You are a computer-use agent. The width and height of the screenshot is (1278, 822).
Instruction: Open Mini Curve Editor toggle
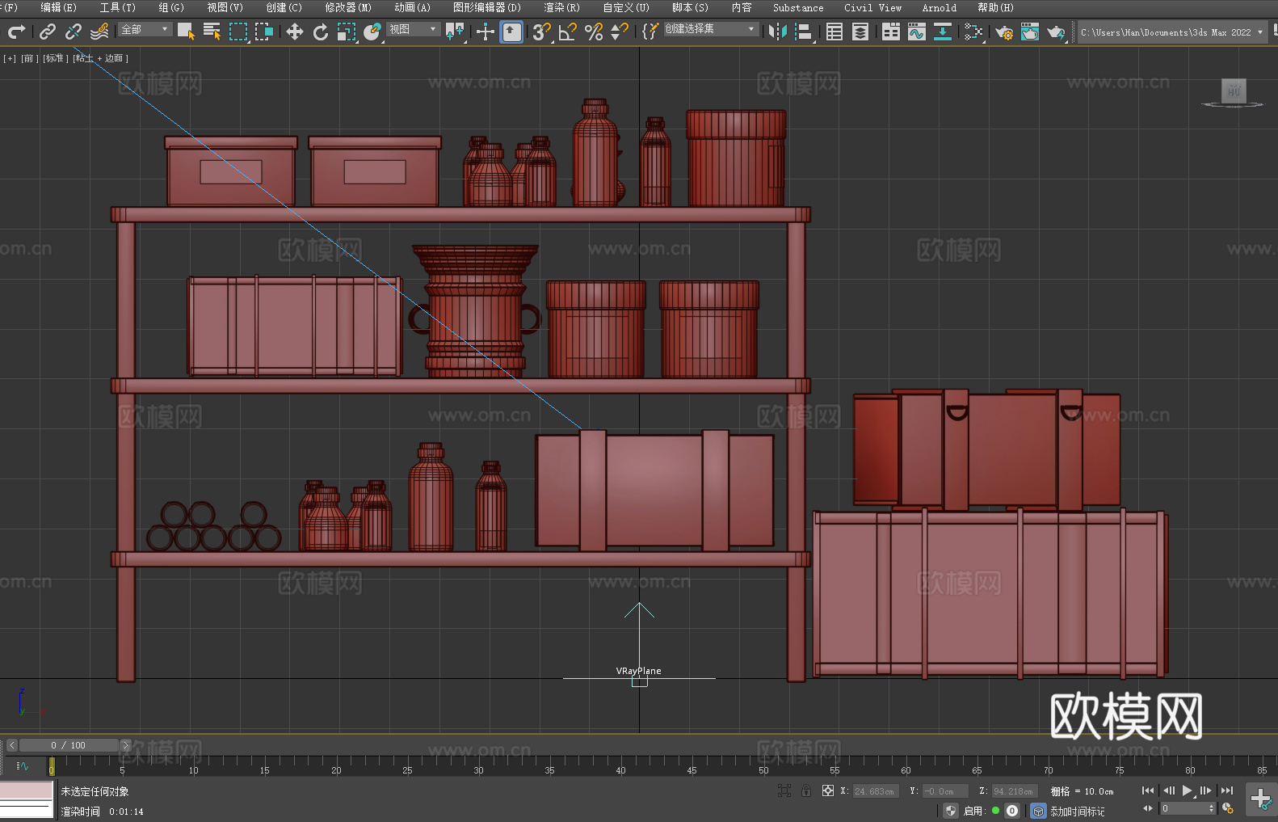point(22,765)
